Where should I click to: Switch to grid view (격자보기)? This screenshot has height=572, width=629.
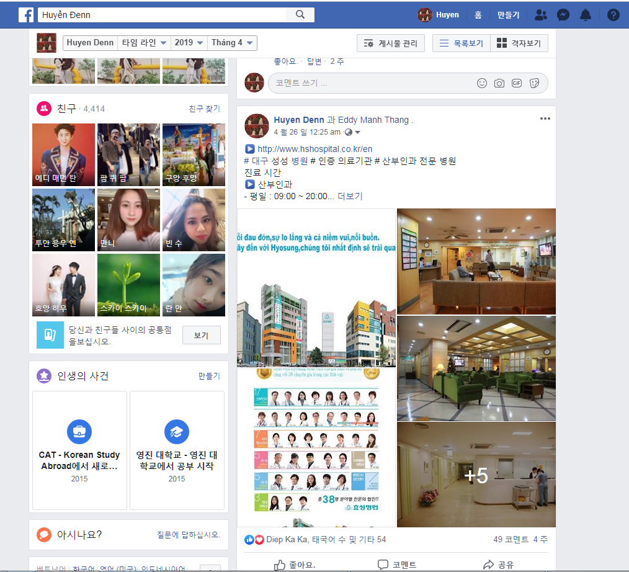tap(519, 43)
